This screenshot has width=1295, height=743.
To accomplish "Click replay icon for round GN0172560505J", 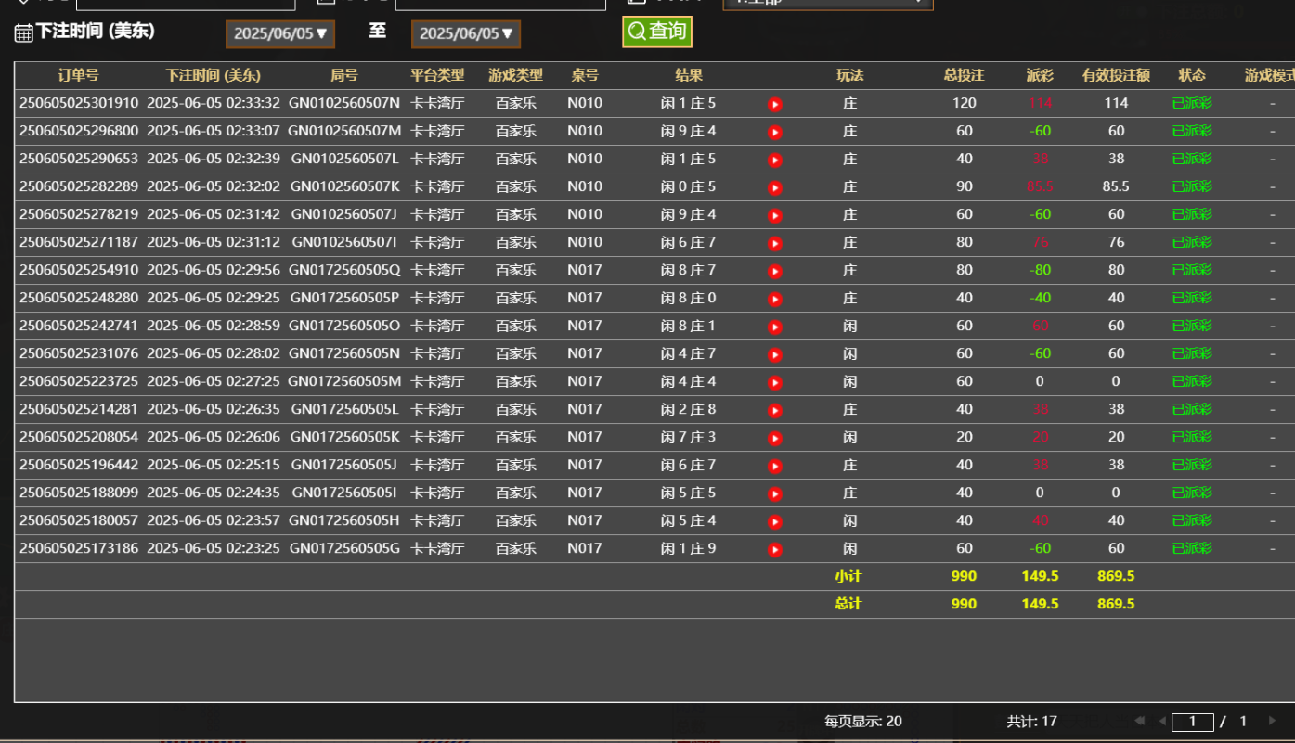I will tap(775, 466).
